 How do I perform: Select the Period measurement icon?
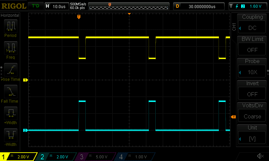point(11,26)
